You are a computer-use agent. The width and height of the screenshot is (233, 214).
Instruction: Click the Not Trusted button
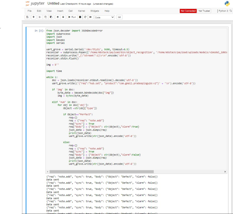pyautogui.click(x=204, y=11)
